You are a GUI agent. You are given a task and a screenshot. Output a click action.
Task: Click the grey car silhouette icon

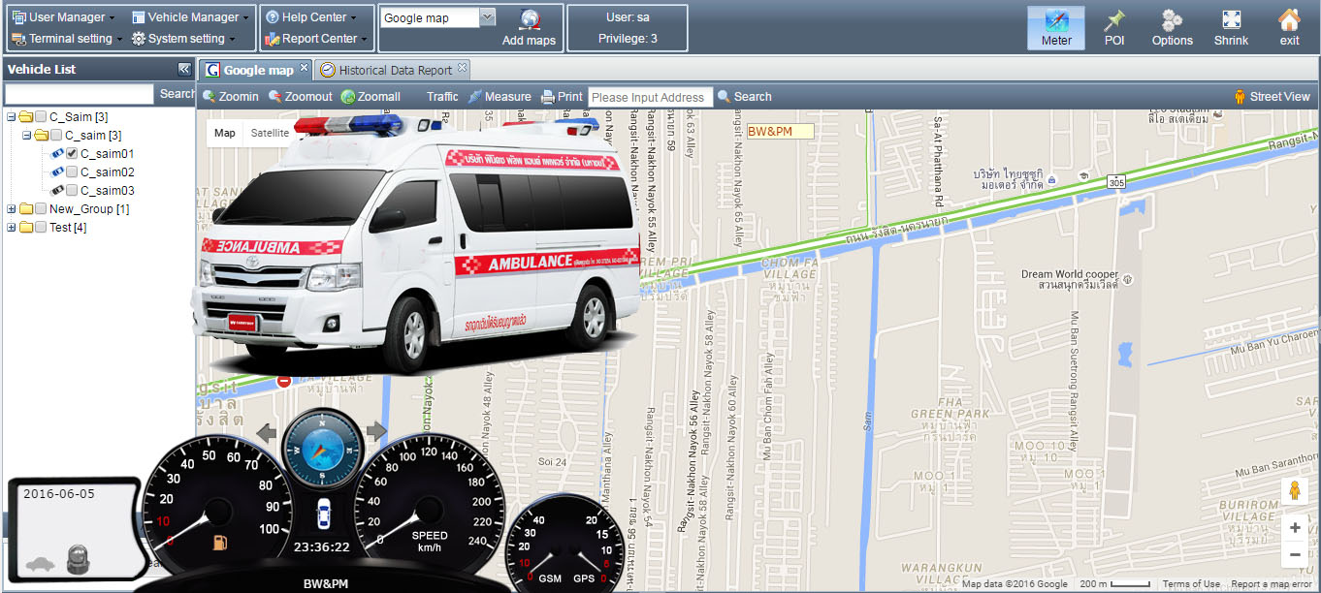coord(38,562)
